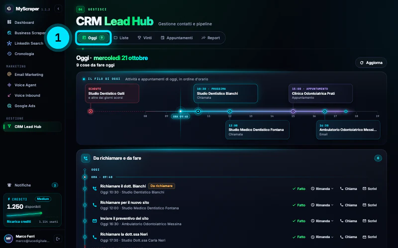The image size is (398, 248).
Task: Click the phone icon beside Richiamare la dott.ssa Neri
Action: [x=95, y=237]
